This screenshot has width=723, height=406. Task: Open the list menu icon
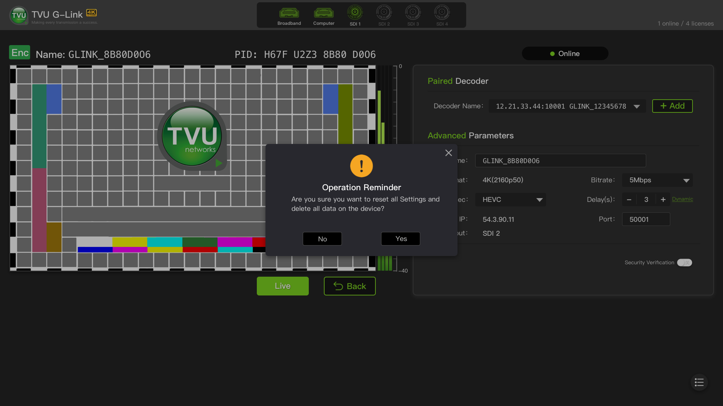point(699,382)
